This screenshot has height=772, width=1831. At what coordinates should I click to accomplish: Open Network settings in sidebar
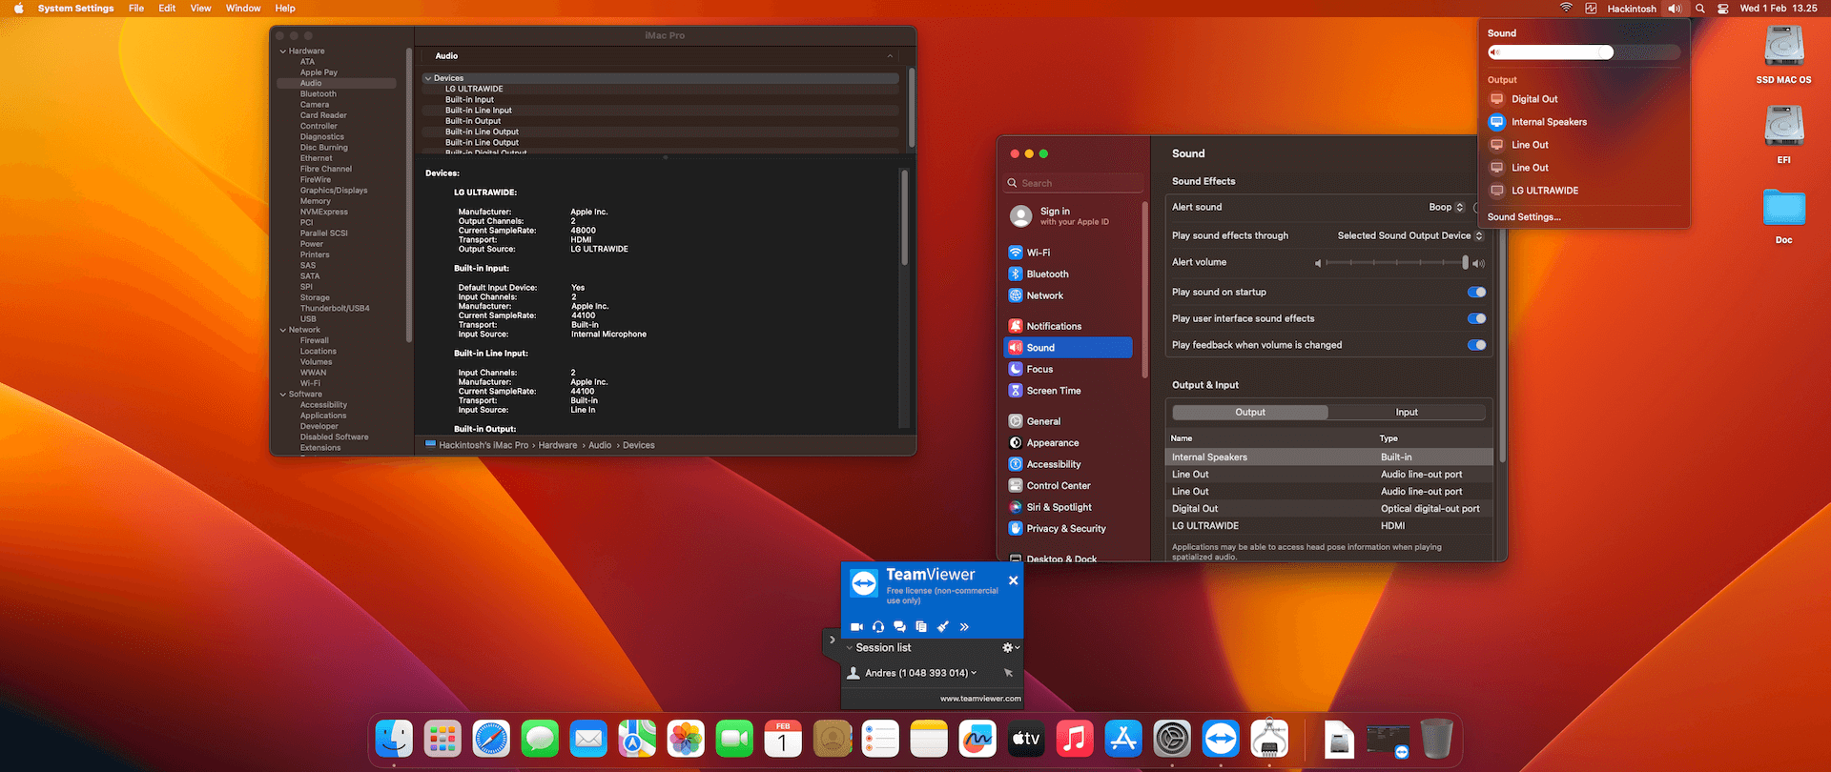click(x=1068, y=295)
